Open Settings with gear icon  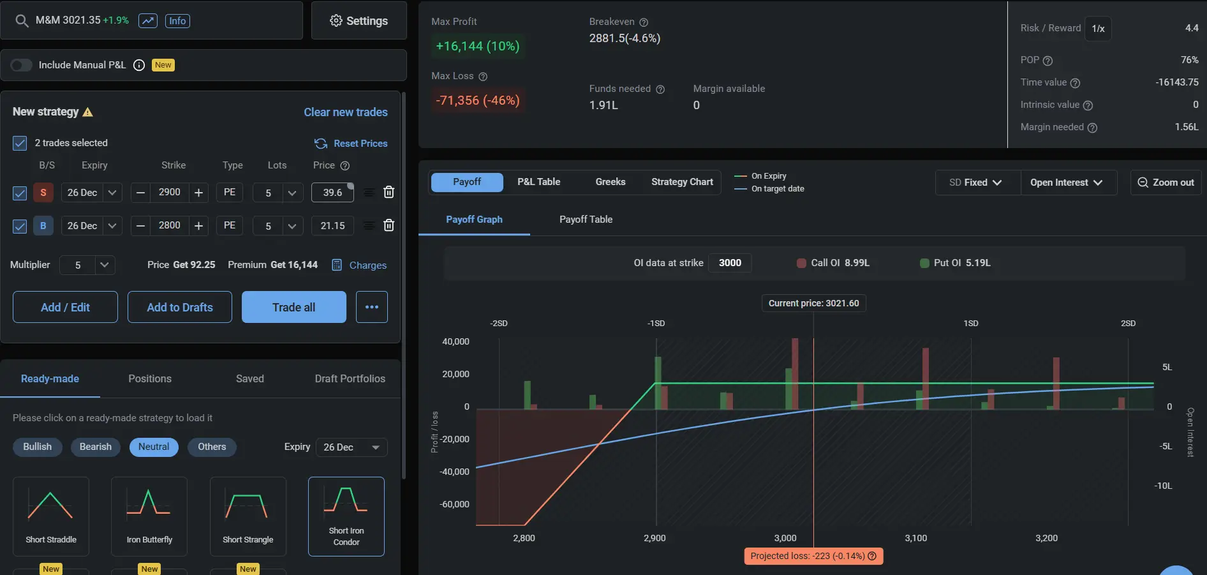359,21
